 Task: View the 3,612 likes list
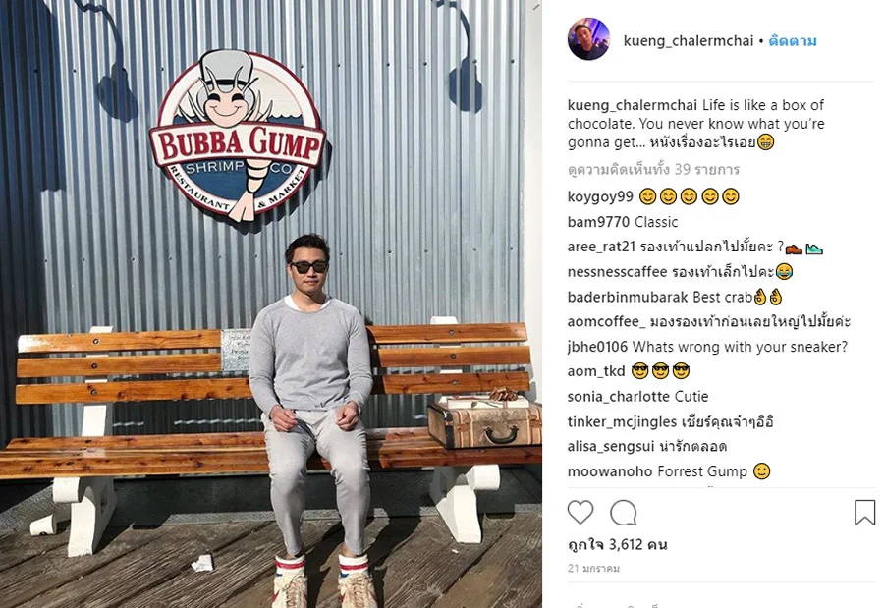coord(618,544)
